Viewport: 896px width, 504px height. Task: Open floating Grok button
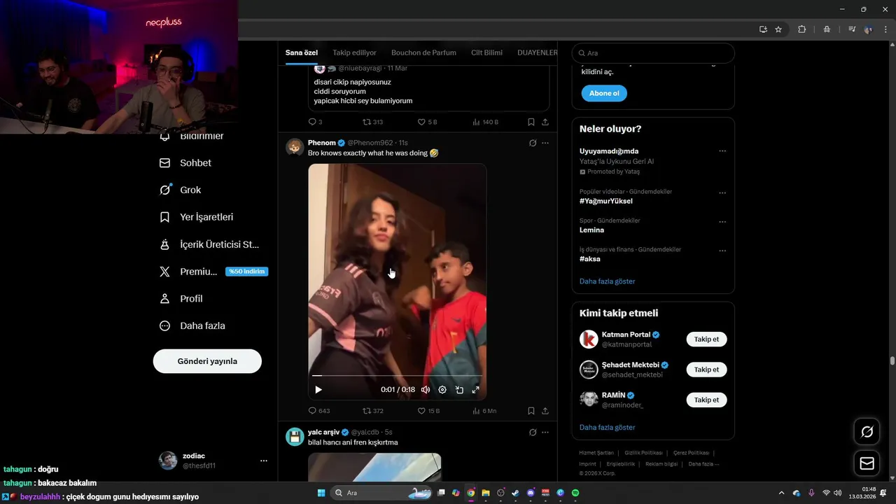[867, 432]
